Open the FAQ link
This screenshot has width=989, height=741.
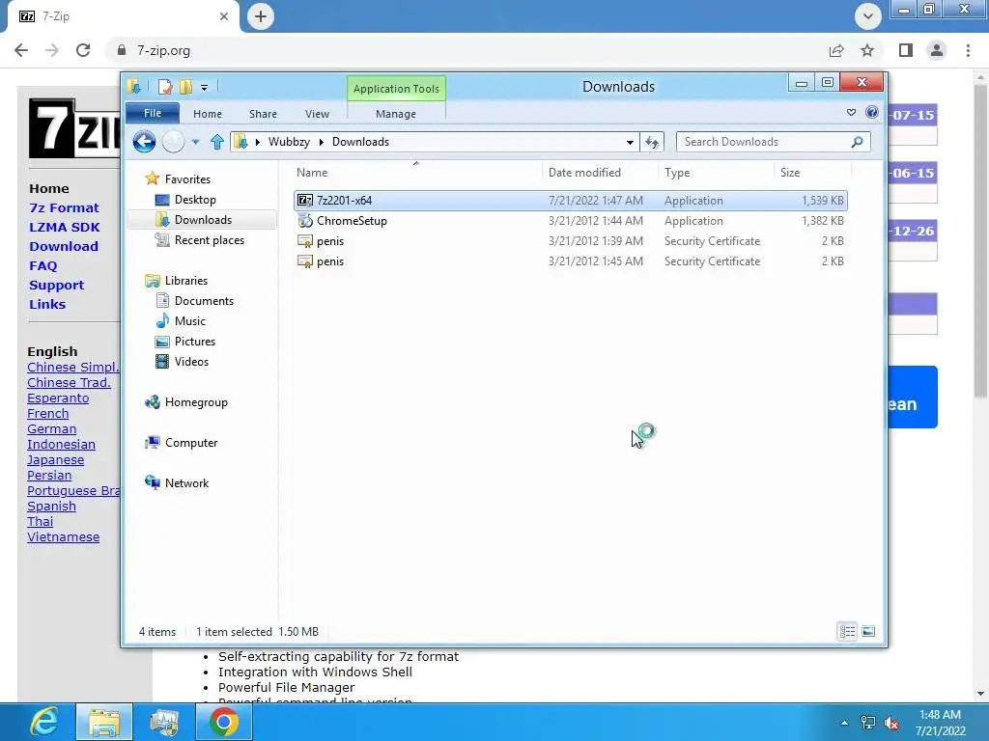tap(42, 266)
